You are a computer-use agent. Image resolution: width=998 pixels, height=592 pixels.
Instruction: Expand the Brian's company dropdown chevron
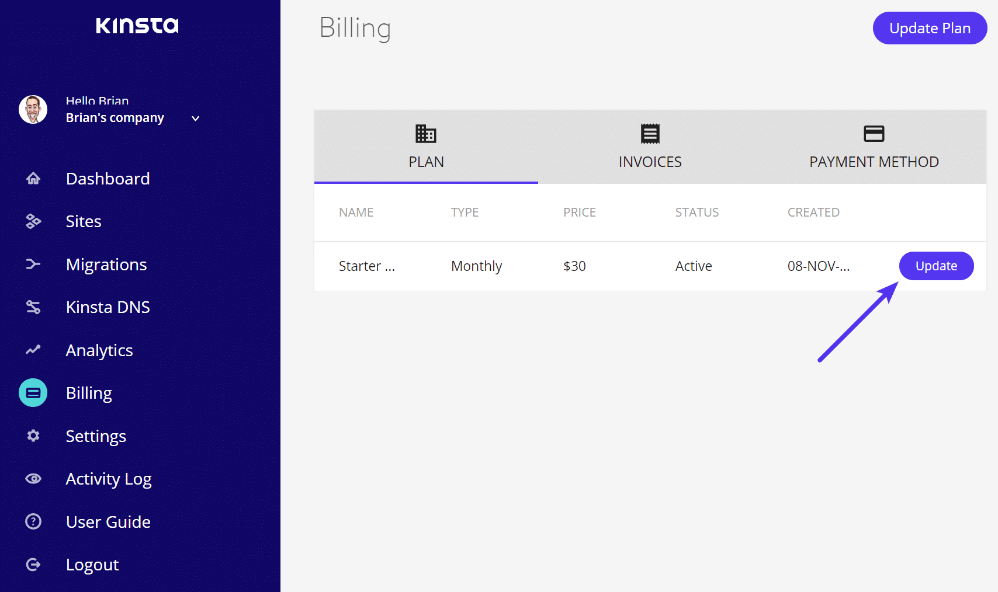point(196,119)
